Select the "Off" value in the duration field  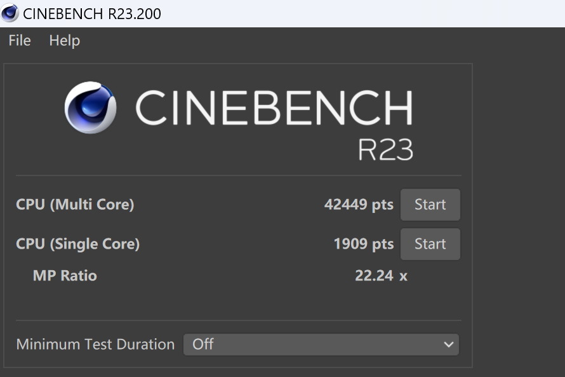pos(203,345)
